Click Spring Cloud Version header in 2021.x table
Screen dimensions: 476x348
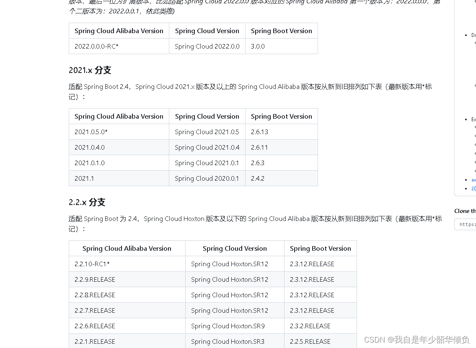[207, 116]
